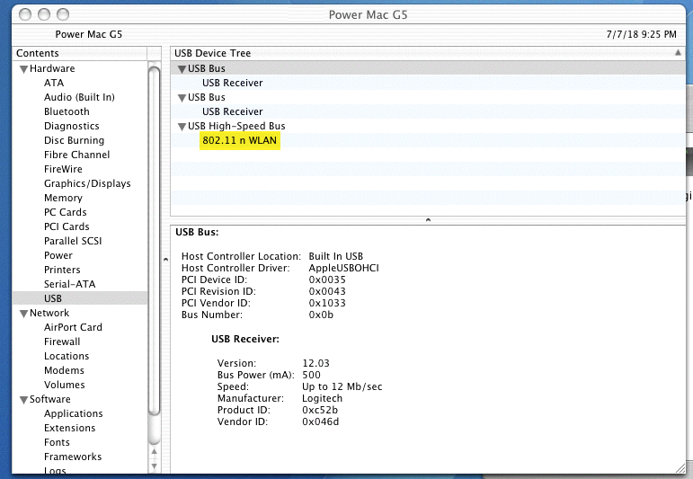Open Graphics/Displays section
The width and height of the screenshot is (693, 479).
tap(87, 183)
